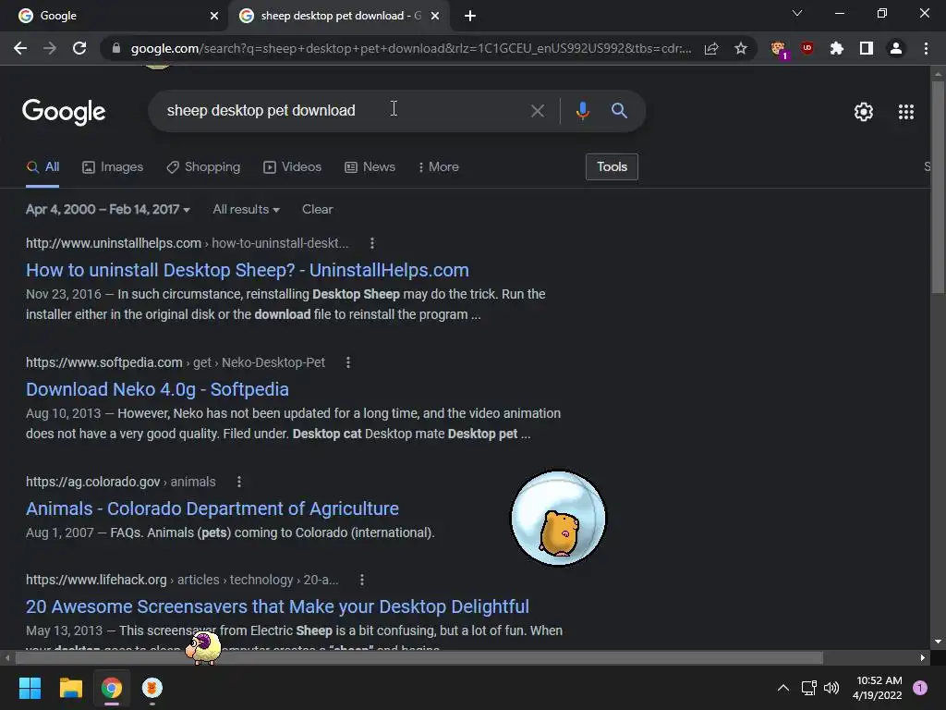Screen dimensions: 946x710
Task: Open options for the lifehack.org result
Action: coord(362,580)
